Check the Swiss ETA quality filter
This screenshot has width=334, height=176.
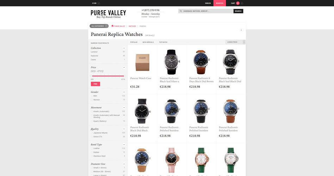pyautogui.click(x=92, y=137)
